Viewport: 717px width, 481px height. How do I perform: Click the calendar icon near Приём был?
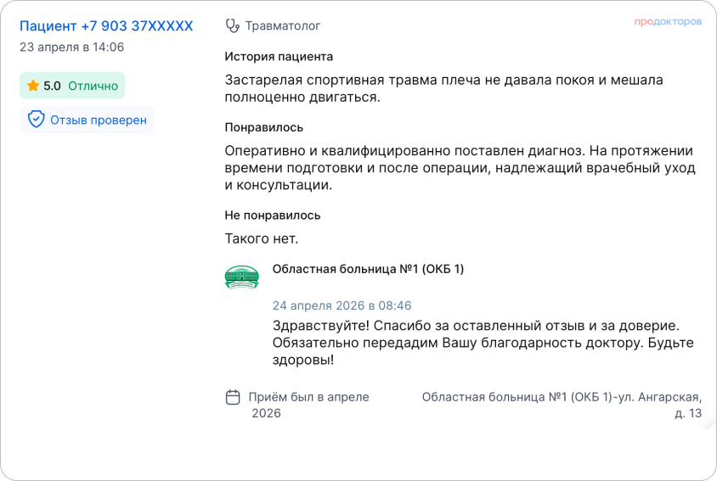(233, 397)
